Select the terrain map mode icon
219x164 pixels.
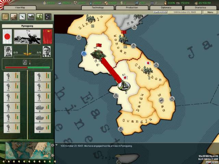point(5,16)
